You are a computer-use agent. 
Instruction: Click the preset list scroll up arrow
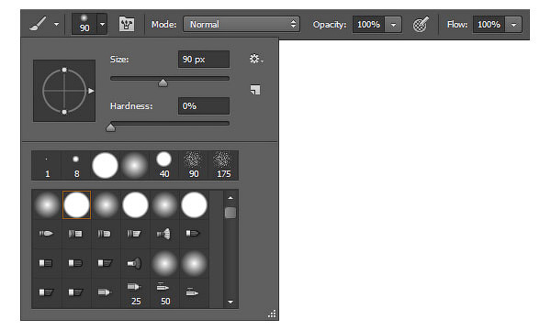pyautogui.click(x=231, y=198)
